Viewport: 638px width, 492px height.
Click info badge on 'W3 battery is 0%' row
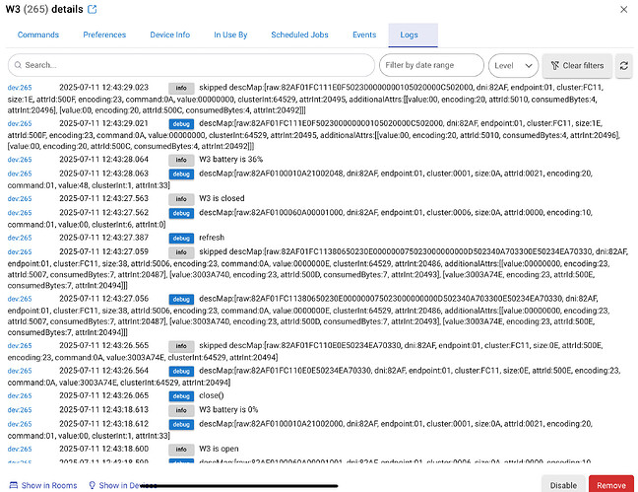181,410
